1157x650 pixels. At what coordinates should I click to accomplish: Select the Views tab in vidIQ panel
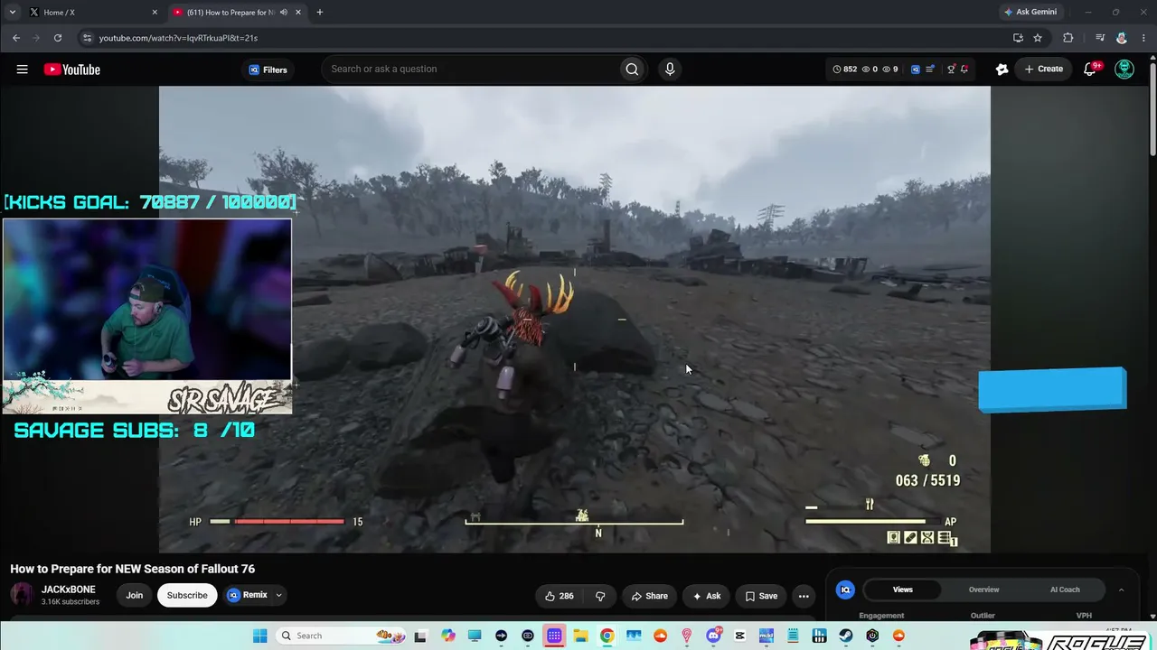[903, 590]
